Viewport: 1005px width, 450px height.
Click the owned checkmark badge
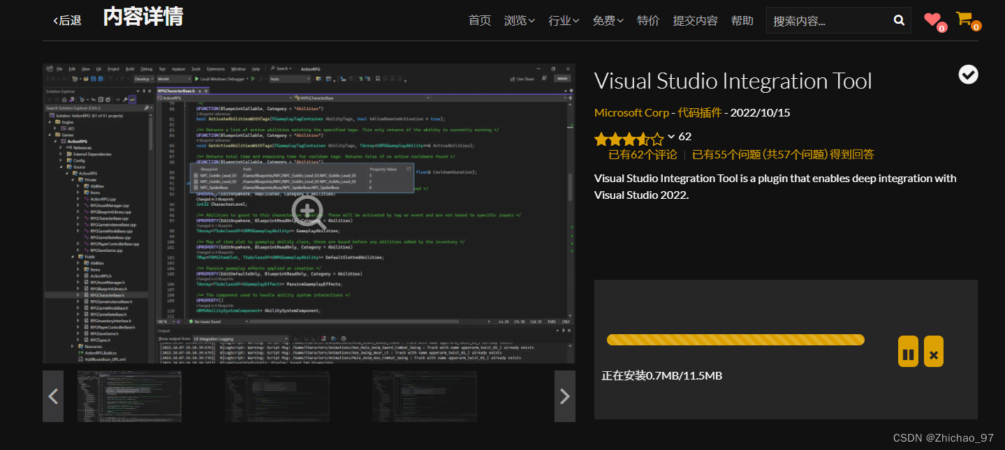pos(968,74)
